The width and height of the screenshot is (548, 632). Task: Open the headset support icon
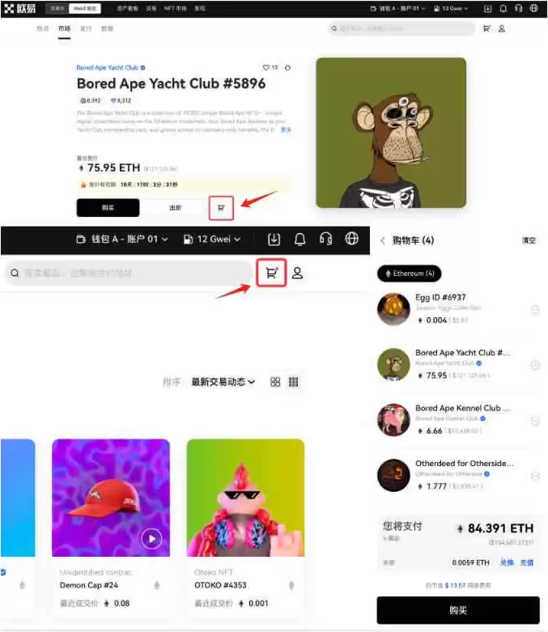click(x=325, y=239)
